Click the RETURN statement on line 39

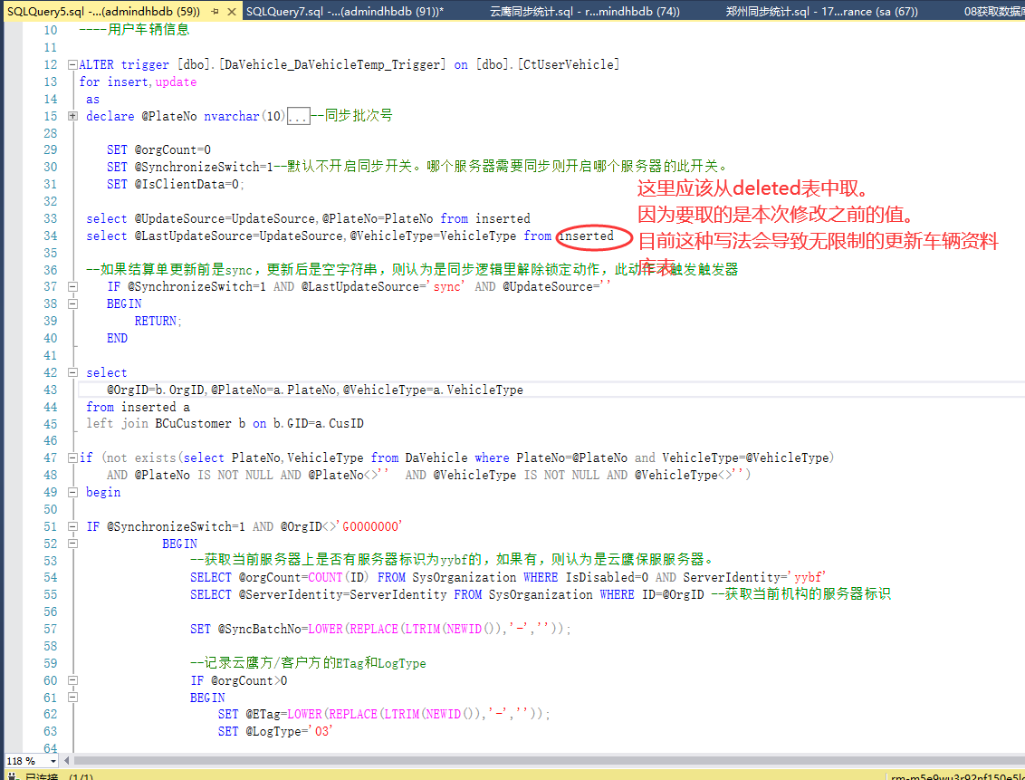point(156,321)
